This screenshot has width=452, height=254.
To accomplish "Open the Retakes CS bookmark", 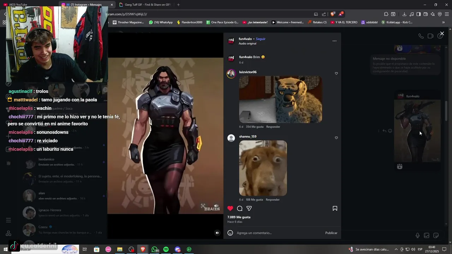I will [x=317, y=22].
